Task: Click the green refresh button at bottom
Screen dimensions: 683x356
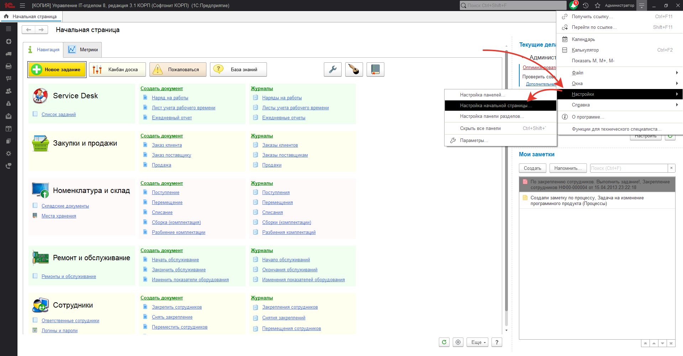Action: pyautogui.click(x=444, y=342)
